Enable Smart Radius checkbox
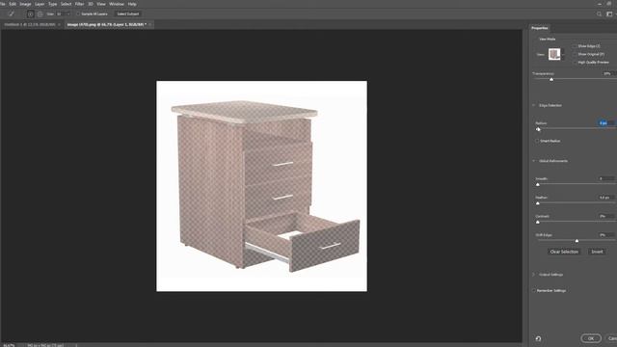 click(x=537, y=141)
